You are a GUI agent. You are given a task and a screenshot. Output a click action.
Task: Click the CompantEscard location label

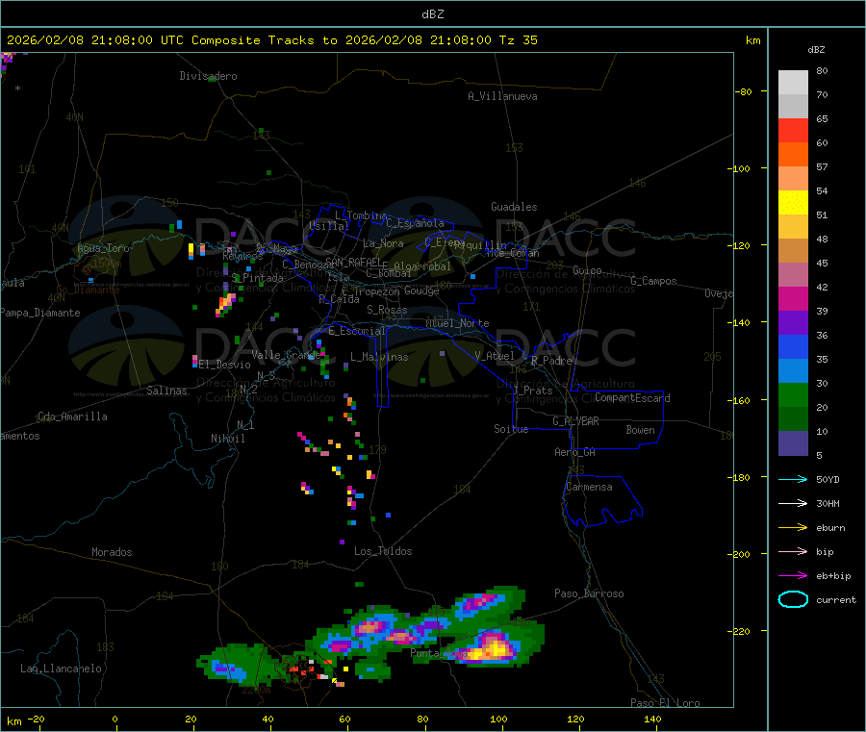coord(632,398)
